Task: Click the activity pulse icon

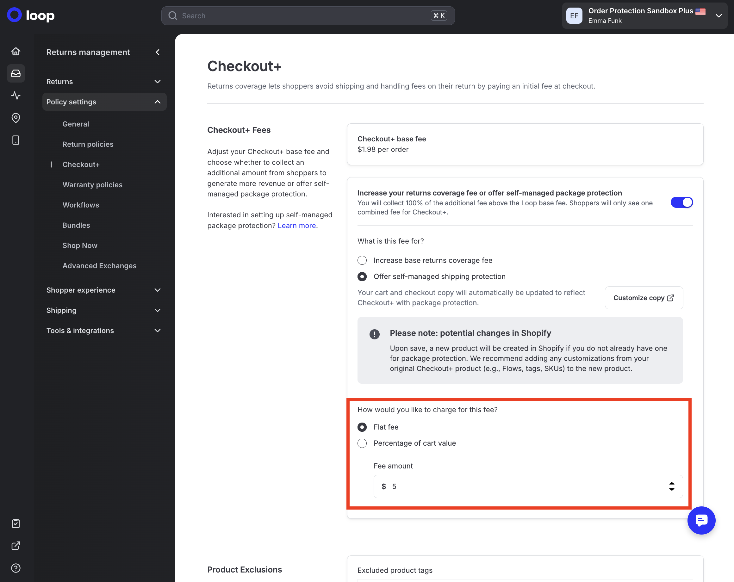Action: (16, 96)
